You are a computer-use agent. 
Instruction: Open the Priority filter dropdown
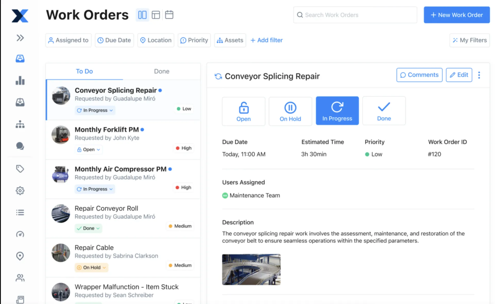click(x=194, y=40)
